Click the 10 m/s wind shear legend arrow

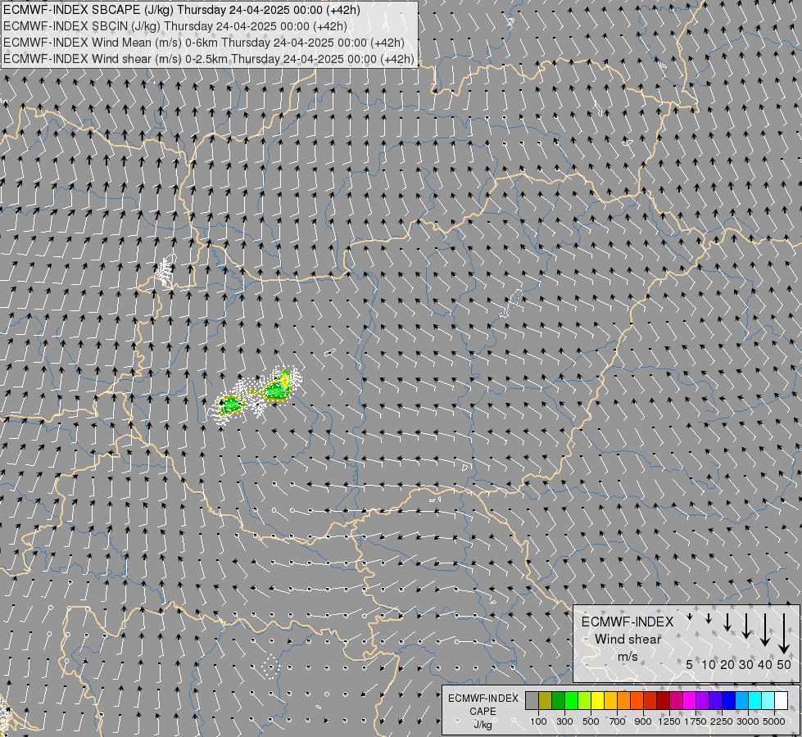[709, 618]
